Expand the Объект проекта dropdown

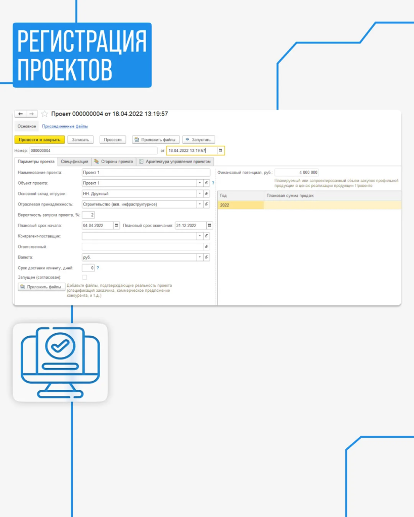click(x=199, y=183)
